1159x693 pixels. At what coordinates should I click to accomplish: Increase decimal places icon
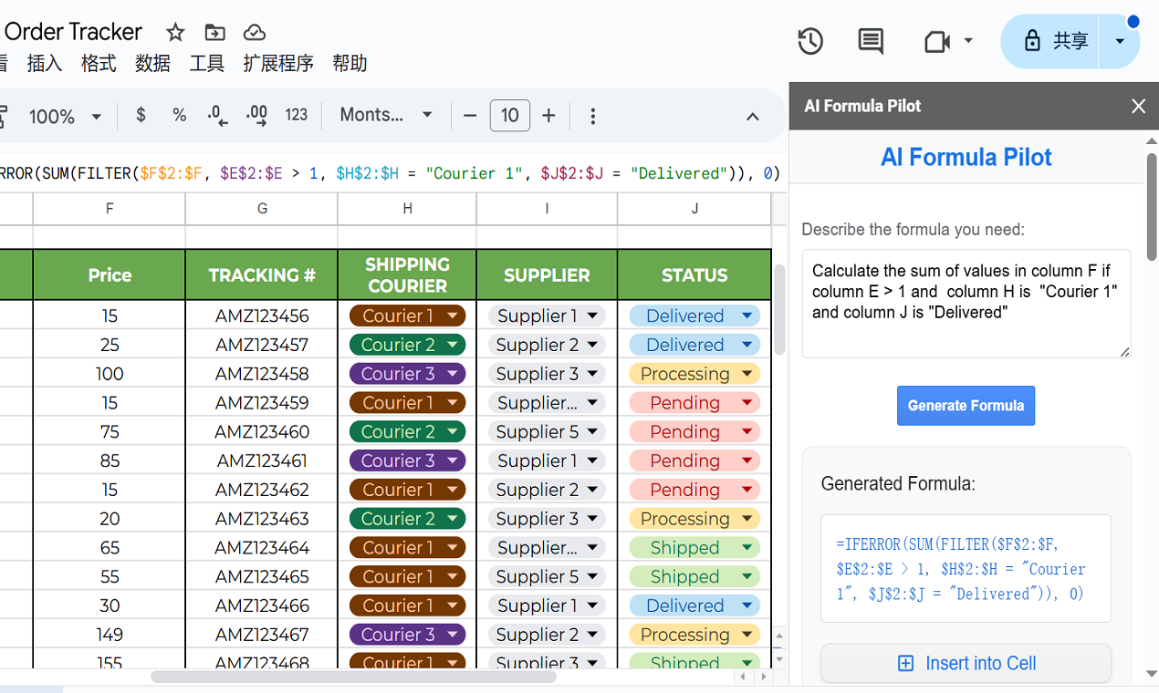click(256, 115)
